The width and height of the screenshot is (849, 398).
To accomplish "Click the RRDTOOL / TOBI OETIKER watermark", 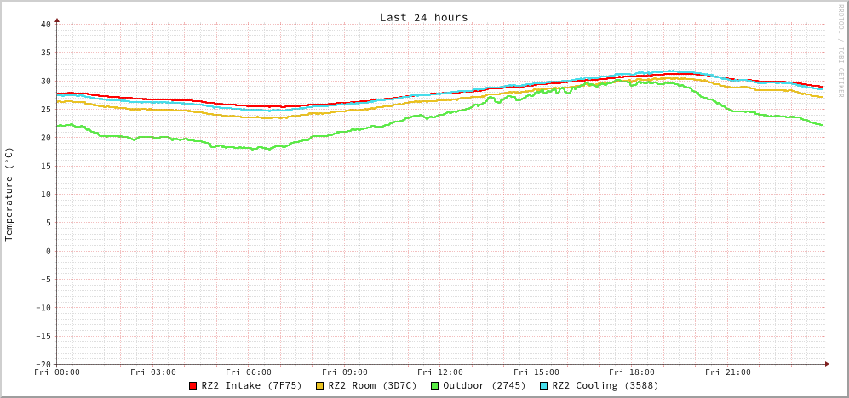I will (x=840, y=50).
